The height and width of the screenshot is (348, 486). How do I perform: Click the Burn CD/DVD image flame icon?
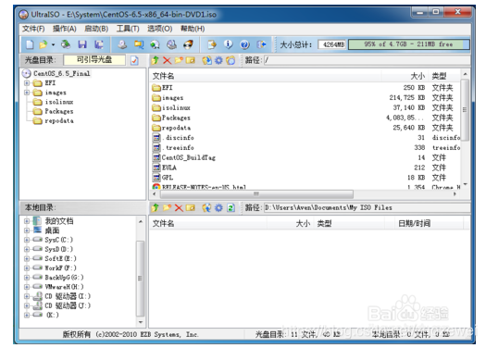(188, 44)
